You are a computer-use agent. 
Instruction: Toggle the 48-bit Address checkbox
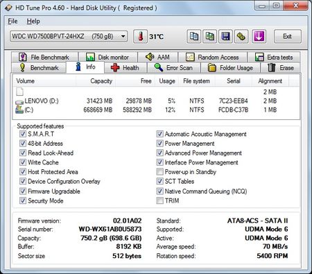pos(23,144)
